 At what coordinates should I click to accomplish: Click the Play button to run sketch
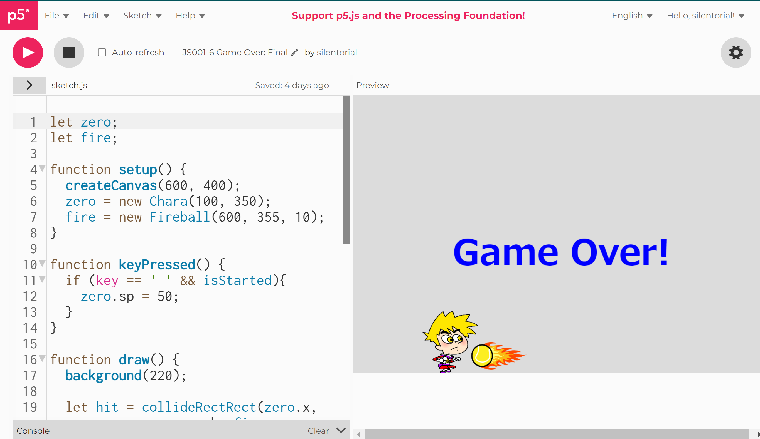[x=28, y=52]
